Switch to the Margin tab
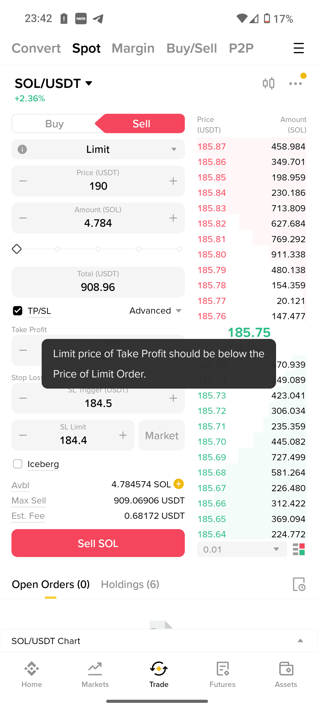The image size is (318, 709). pos(133,48)
